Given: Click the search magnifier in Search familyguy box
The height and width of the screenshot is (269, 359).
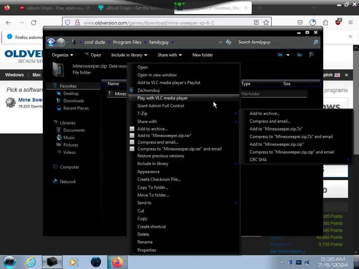Looking at the screenshot, I should coord(316,42).
